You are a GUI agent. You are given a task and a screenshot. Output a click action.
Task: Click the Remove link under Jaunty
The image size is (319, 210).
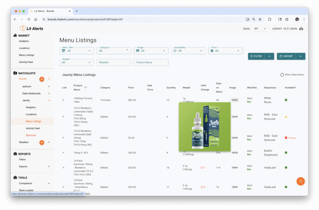31,135
